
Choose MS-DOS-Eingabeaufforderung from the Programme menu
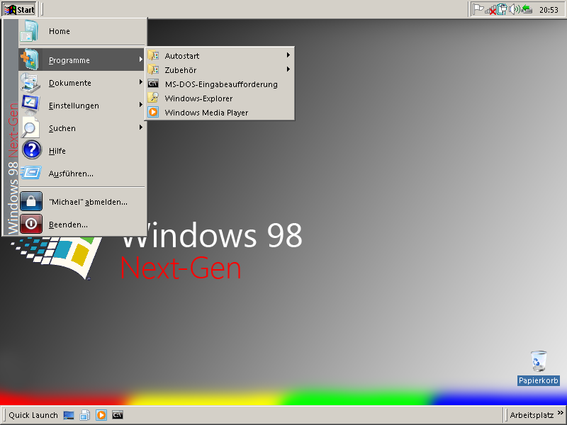click(x=220, y=84)
